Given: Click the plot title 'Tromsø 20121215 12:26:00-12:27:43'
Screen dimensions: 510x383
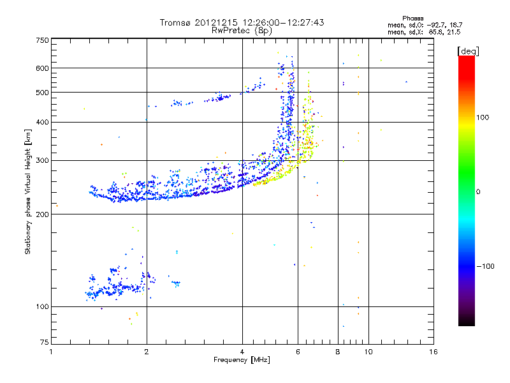Looking at the screenshot, I should pyautogui.click(x=242, y=22).
